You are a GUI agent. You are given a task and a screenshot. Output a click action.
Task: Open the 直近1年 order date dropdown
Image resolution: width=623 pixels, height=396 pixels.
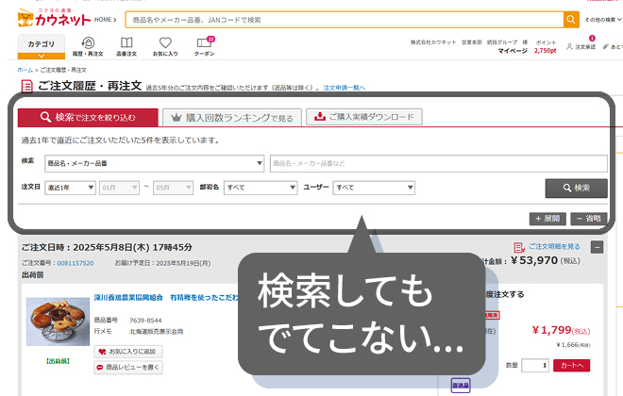tap(69, 188)
